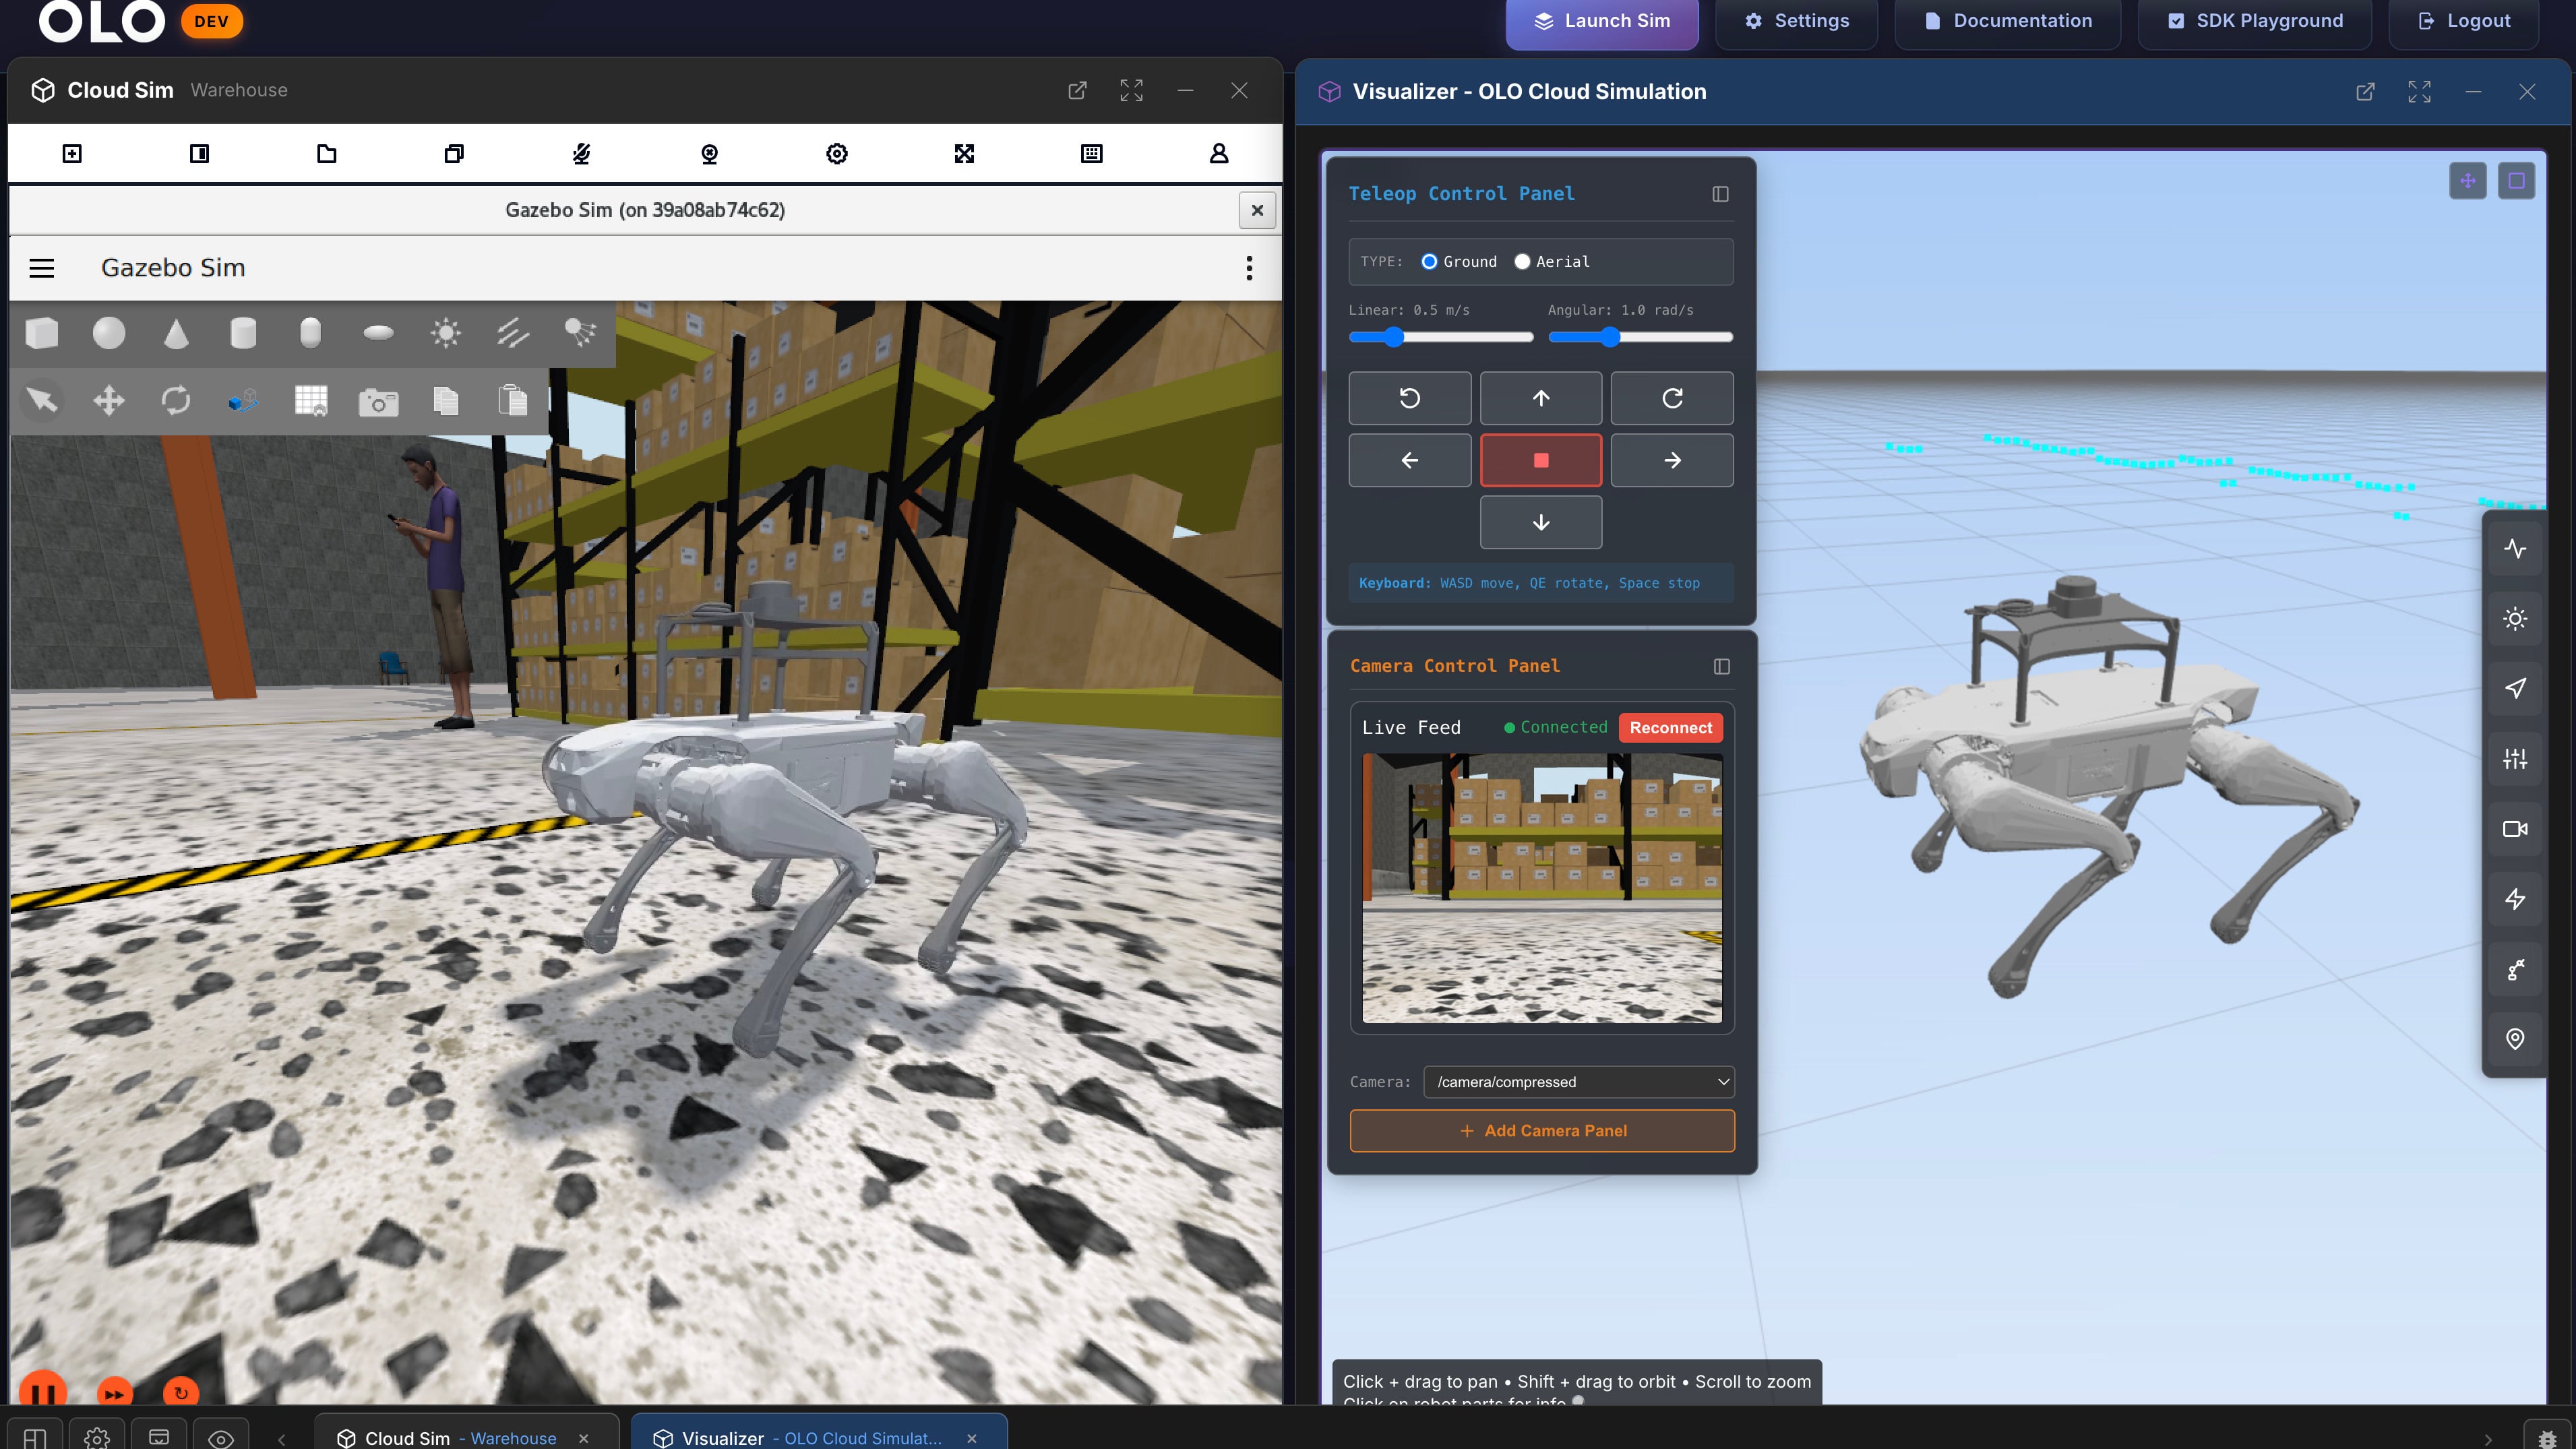
Task: Activate the translate mode tool
Action: (x=109, y=401)
